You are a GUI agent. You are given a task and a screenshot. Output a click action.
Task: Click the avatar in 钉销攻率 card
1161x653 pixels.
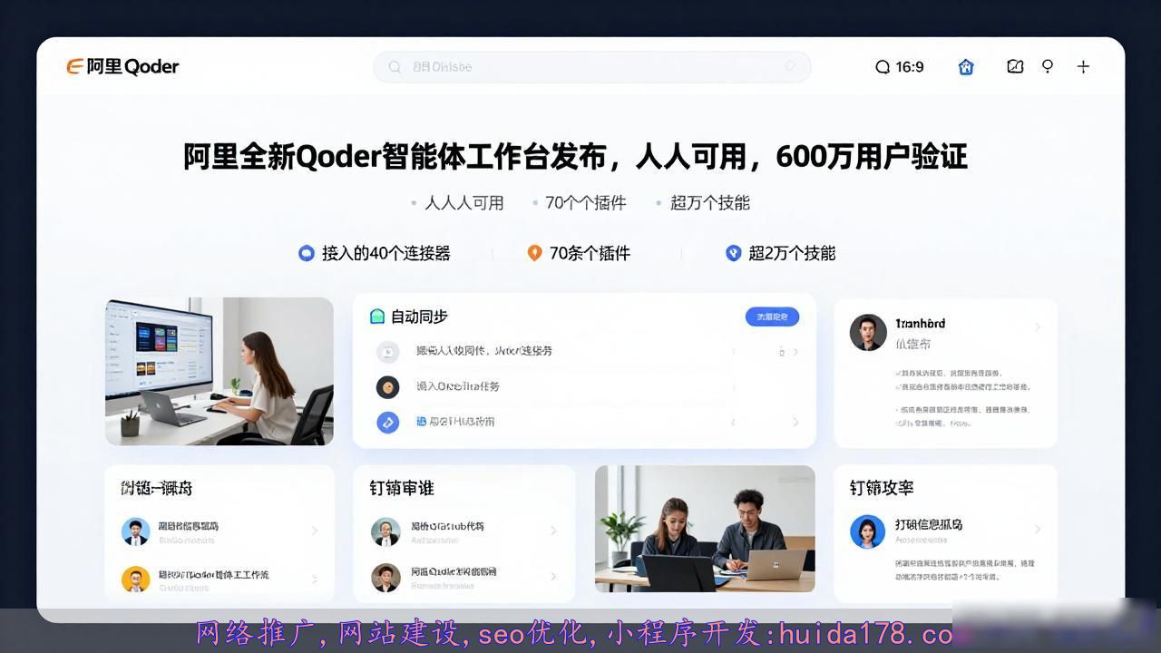[x=867, y=531]
